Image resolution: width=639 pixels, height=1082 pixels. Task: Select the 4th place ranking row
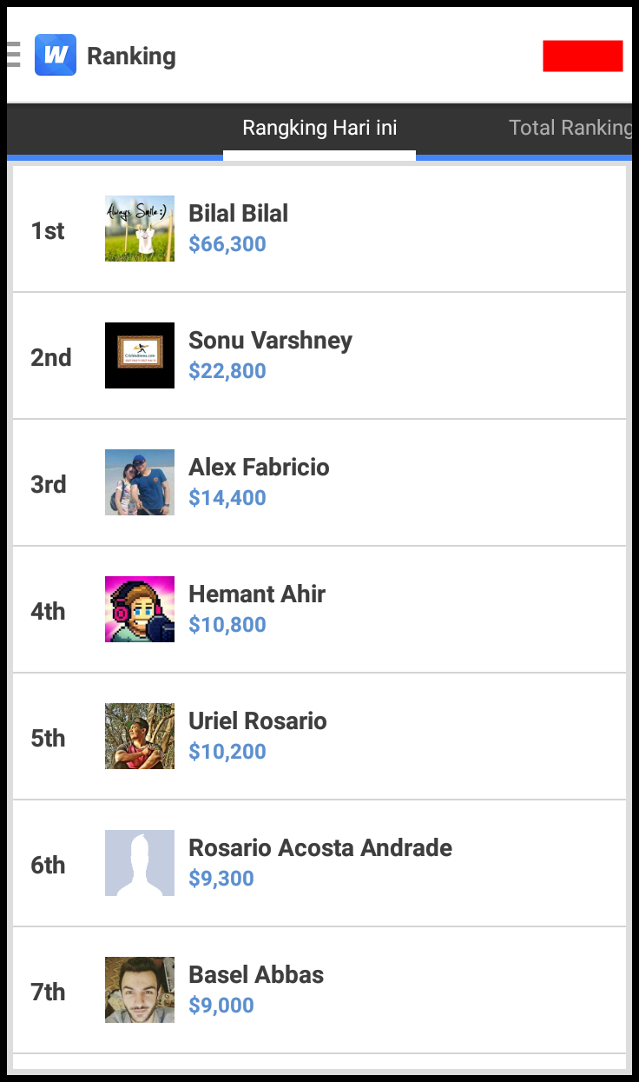(x=319, y=610)
